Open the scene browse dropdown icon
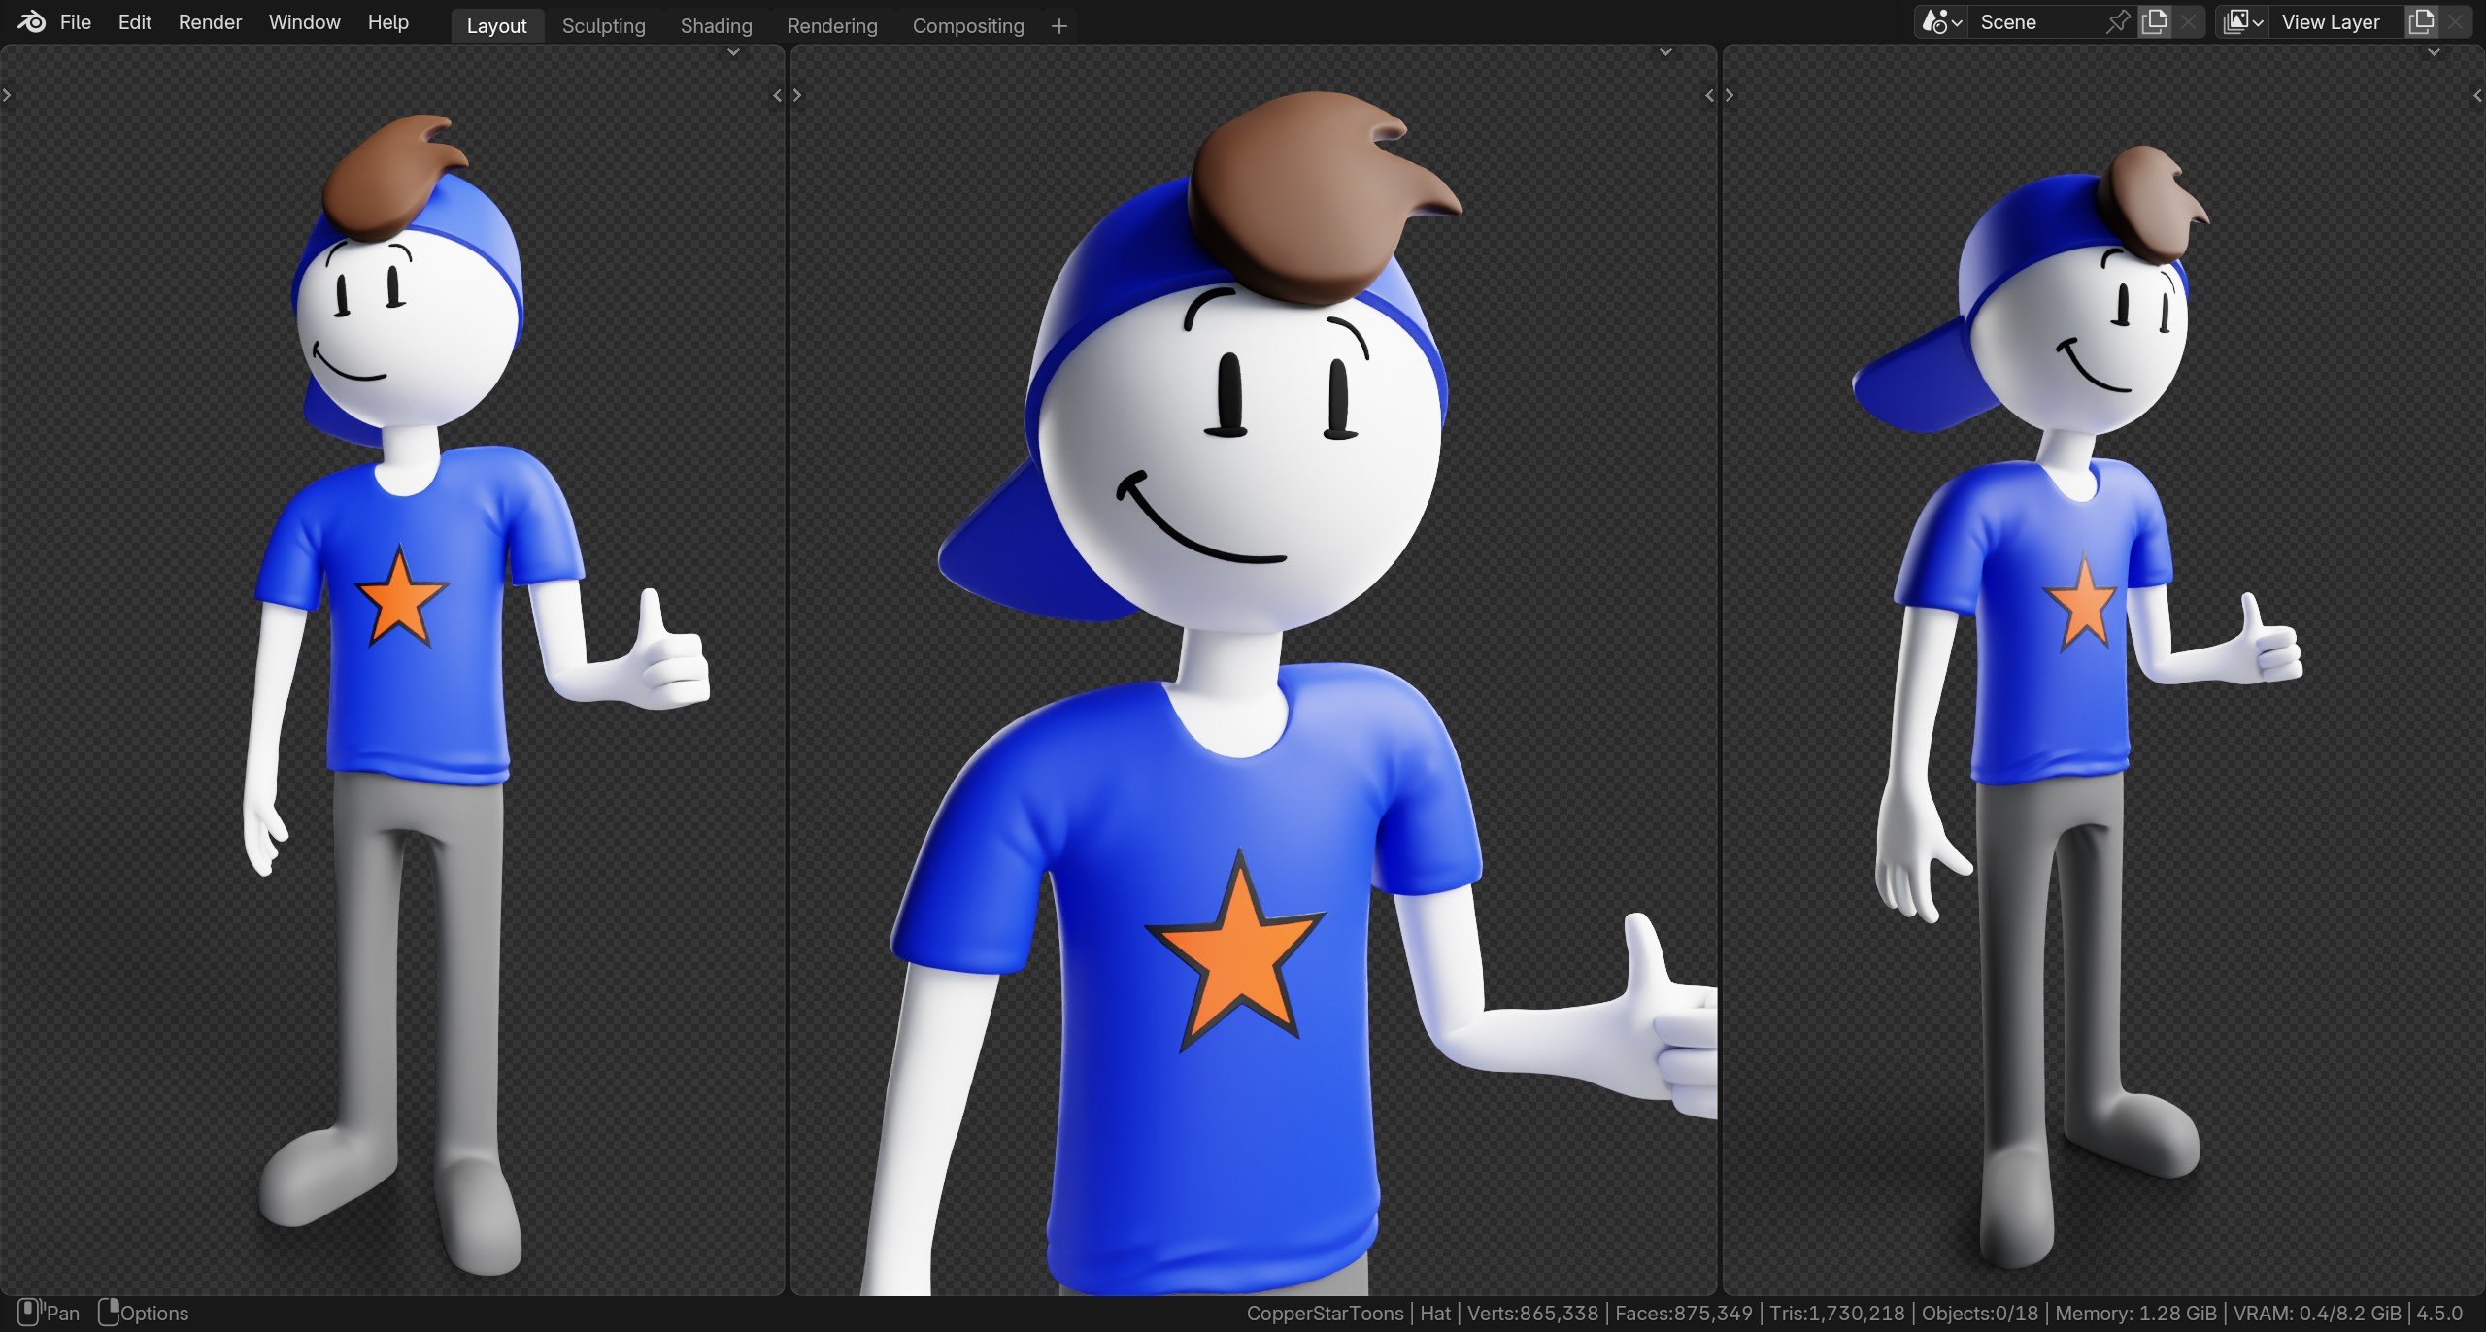Viewport: 2486px width, 1332px height. [1942, 21]
